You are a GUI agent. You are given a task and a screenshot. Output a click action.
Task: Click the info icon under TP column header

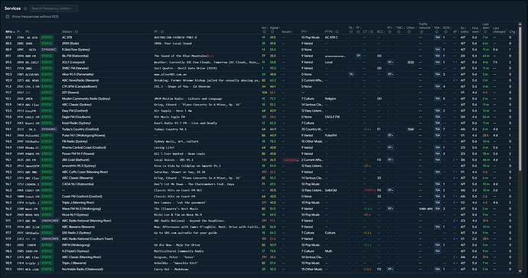tap(357, 32)
